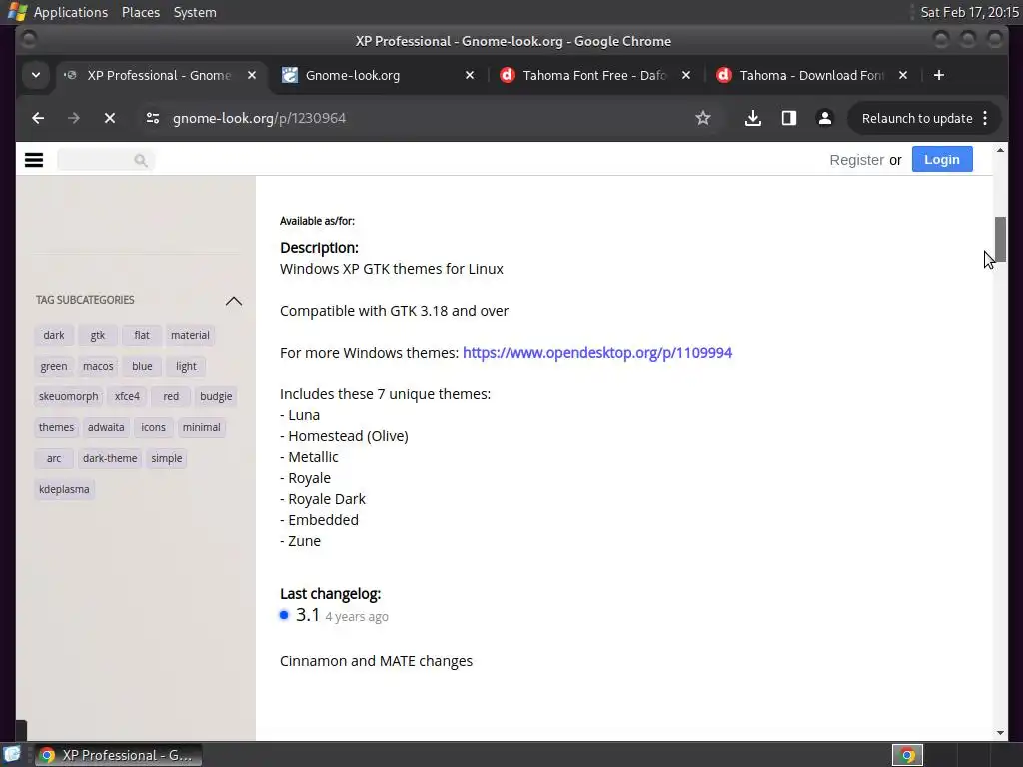Select the themes tag
The image size is (1023, 767).
coord(56,427)
